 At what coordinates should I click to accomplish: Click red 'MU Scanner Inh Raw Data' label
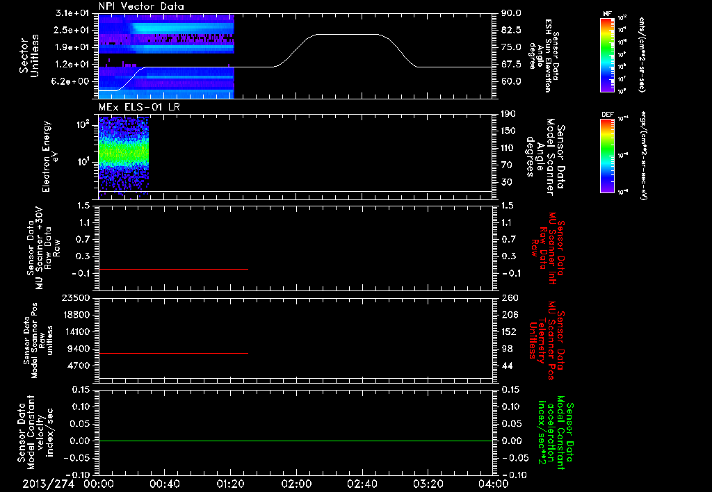[x=548, y=248]
